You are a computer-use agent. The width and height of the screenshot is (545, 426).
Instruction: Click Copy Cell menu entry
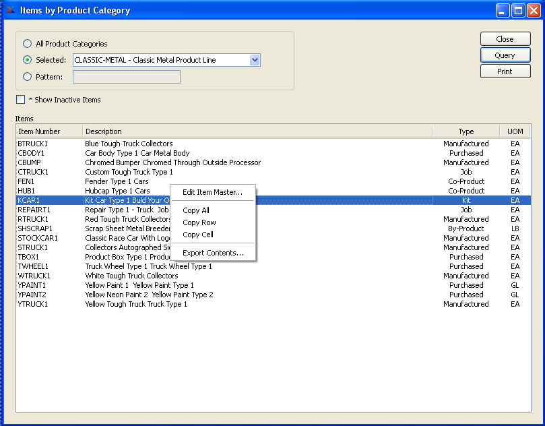point(198,235)
